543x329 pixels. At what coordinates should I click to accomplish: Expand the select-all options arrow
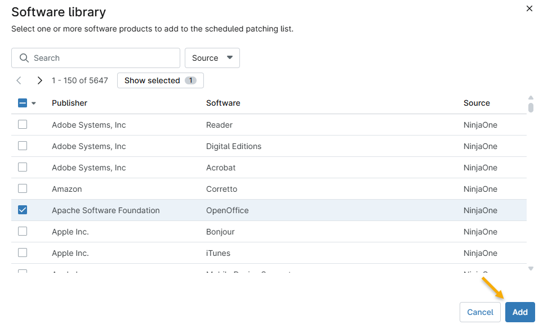coord(34,103)
